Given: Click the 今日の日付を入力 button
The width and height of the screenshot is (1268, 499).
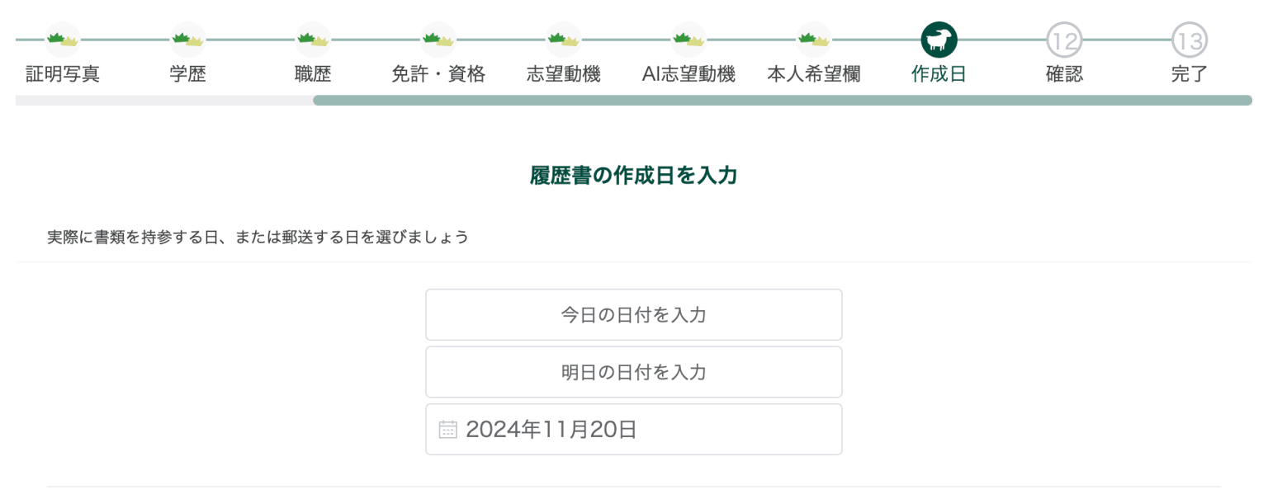Looking at the screenshot, I should (633, 314).
